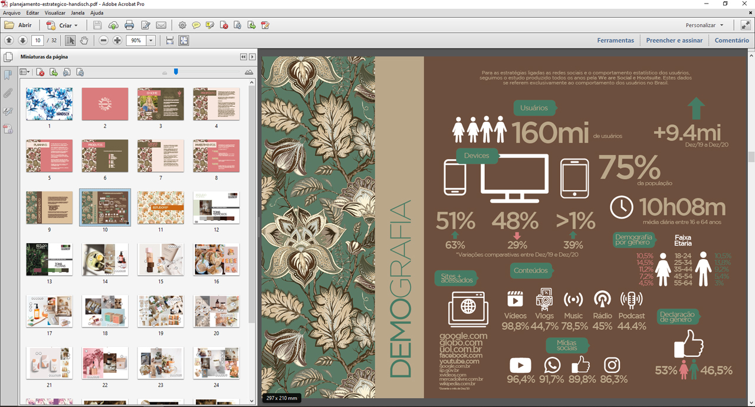This screenshot has height=407, width=755.
Task: Open the email envelope icon
Action: (x=161, y=25)
